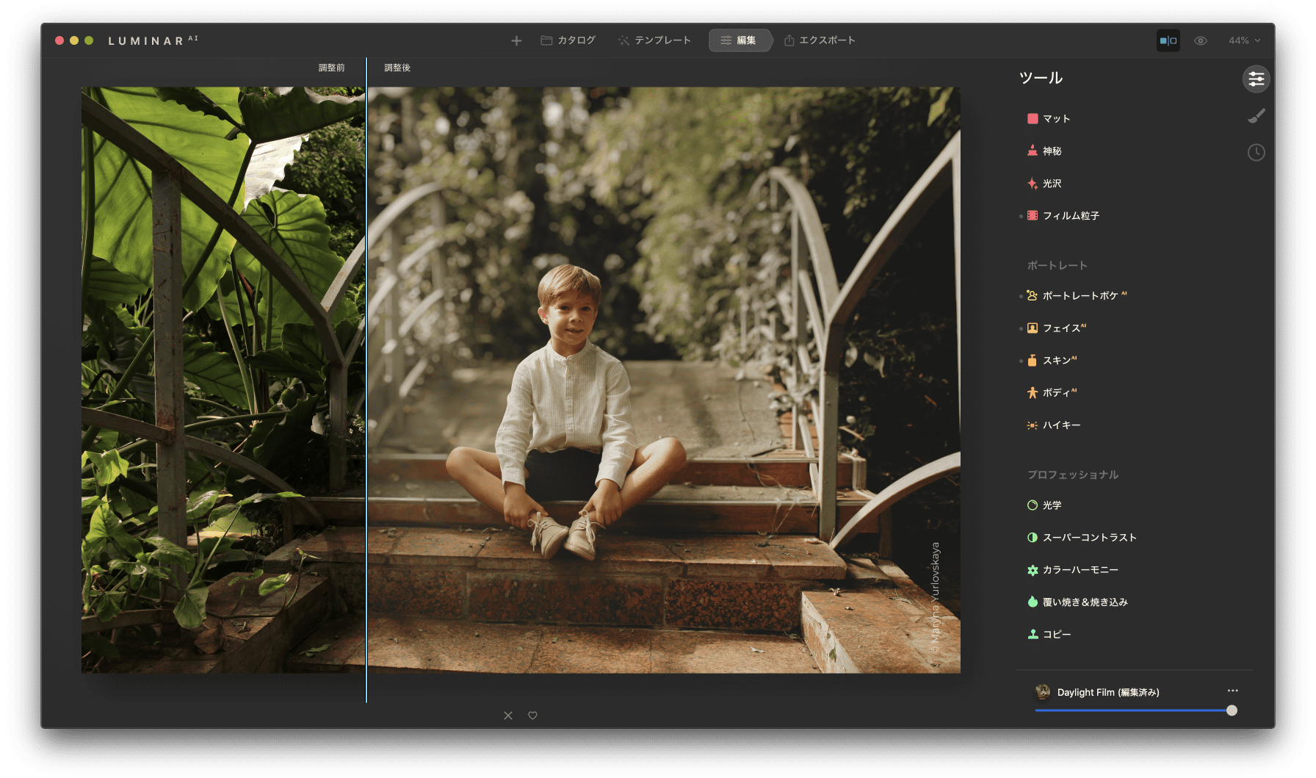This screenshot has height=778, width=1316.
Task: Click the Export (エクスポート) button
Action: (x=820, y=40)
